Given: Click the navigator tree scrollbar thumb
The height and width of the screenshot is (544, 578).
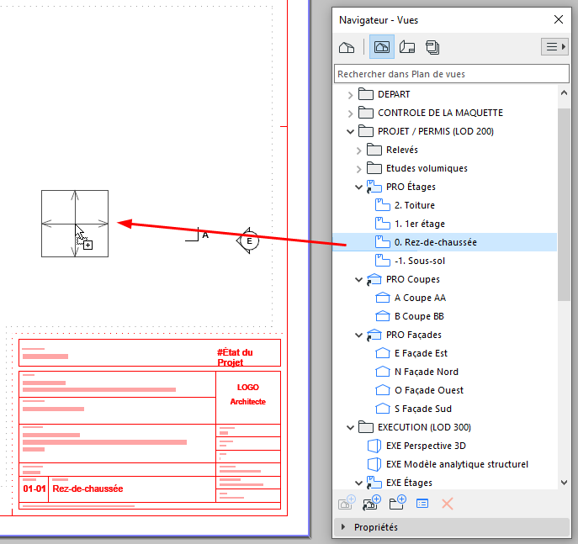Looking at the screenshot, I should pyautogui.click(x=564, y=204).
